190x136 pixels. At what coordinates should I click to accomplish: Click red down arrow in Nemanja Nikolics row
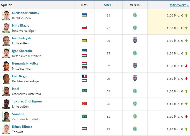coord(186,66)
